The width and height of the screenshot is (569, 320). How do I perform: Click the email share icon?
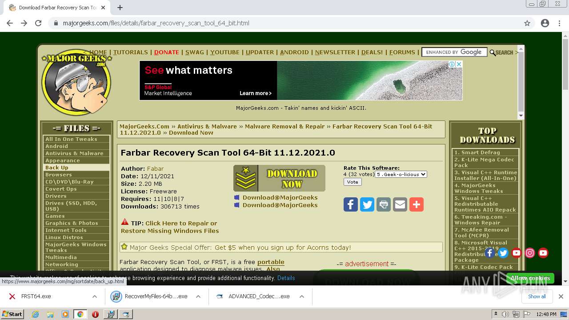pyautogui.click(x=400, y=204)
